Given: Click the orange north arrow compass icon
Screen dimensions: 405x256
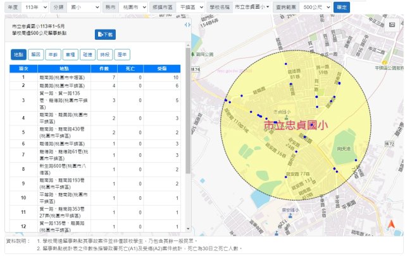Looking at the screenshot, I should click(392, 224).
